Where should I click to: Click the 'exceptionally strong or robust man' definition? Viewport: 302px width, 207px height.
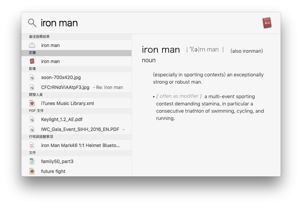point(208,78)
